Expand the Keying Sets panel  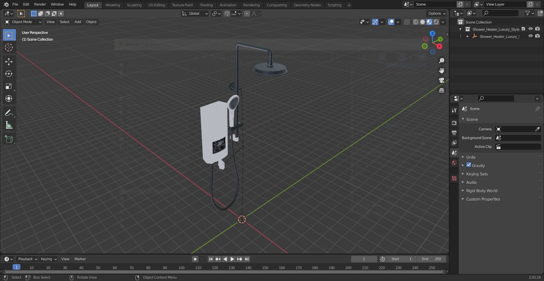tap(477, 174)
